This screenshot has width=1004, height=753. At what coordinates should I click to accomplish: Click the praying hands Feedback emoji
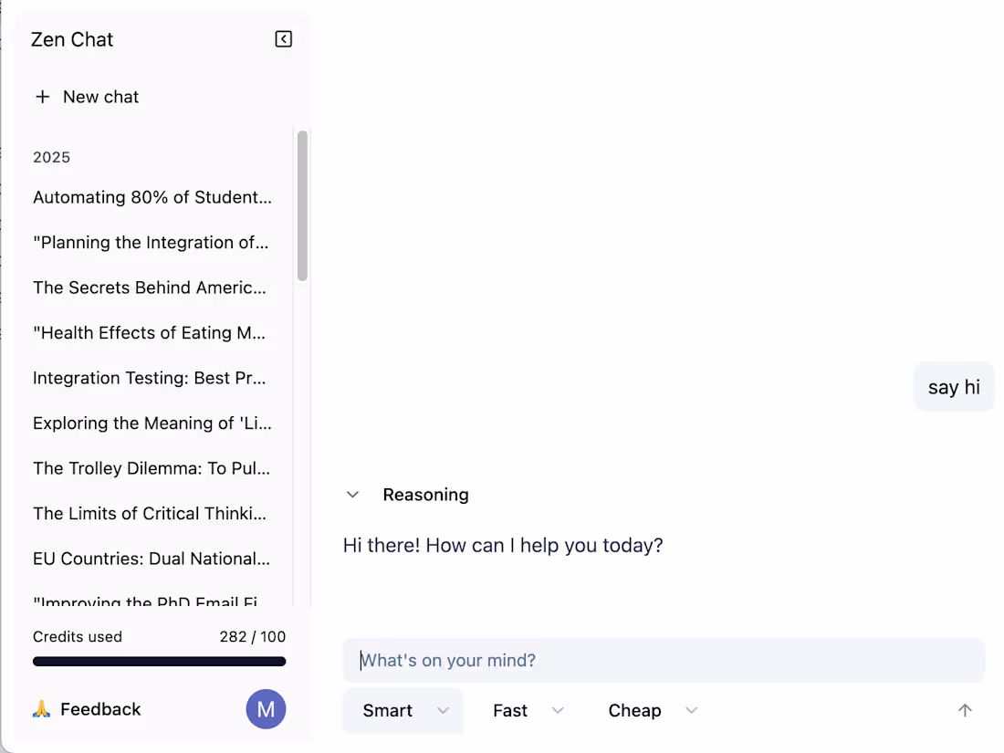click(42, 709)
